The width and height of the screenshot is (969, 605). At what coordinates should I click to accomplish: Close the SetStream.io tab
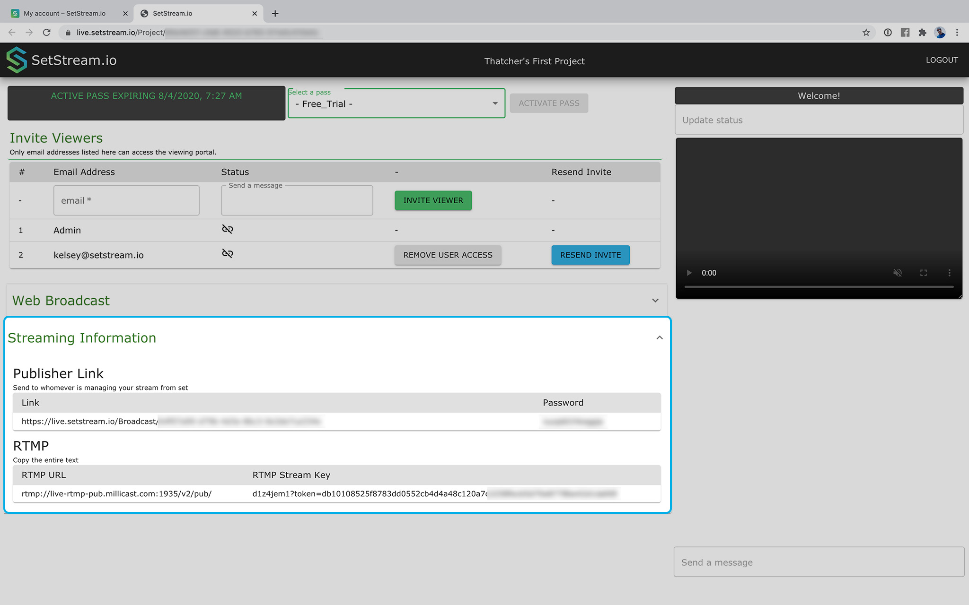[x=255, y=13]
